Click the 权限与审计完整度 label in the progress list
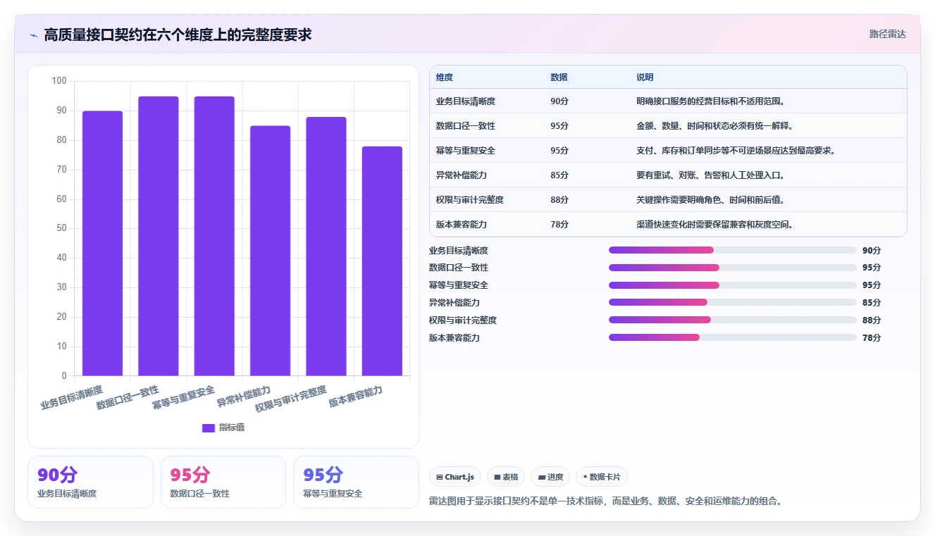 (x=463, y=320)
